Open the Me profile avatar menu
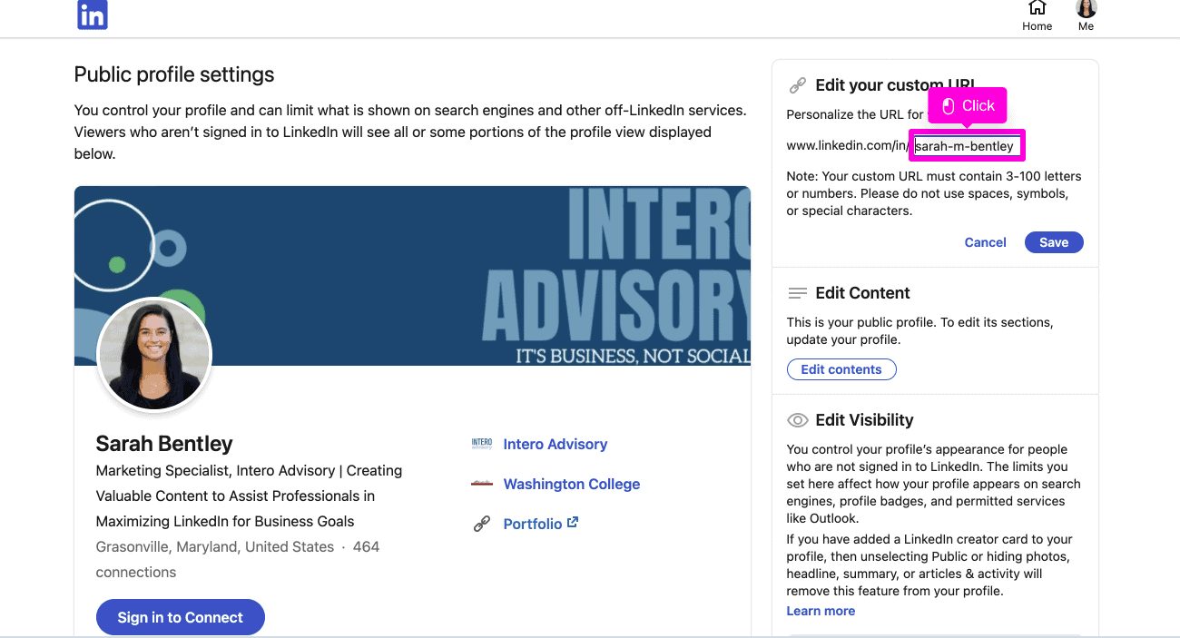This screenshot has height=638, width=1180. coord(1086,8)
